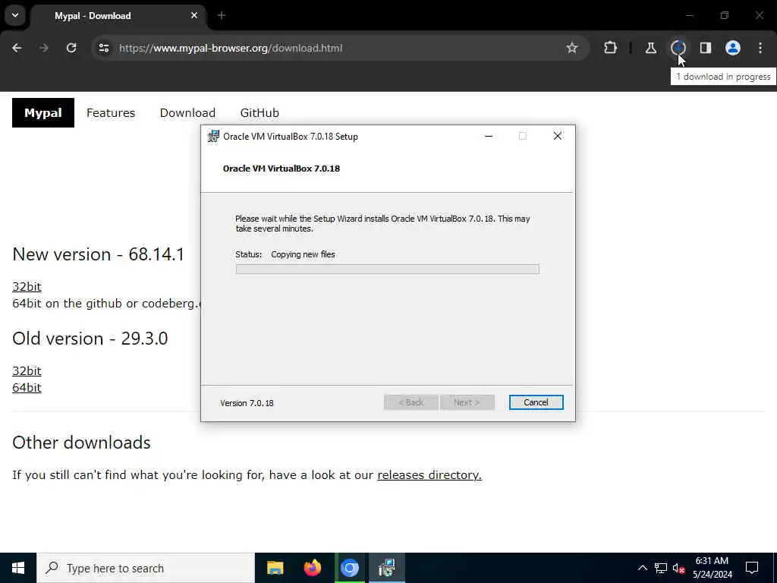
Task: Click the 'New version - 68.14.1' heading
Action: click(x=98, y=254)
